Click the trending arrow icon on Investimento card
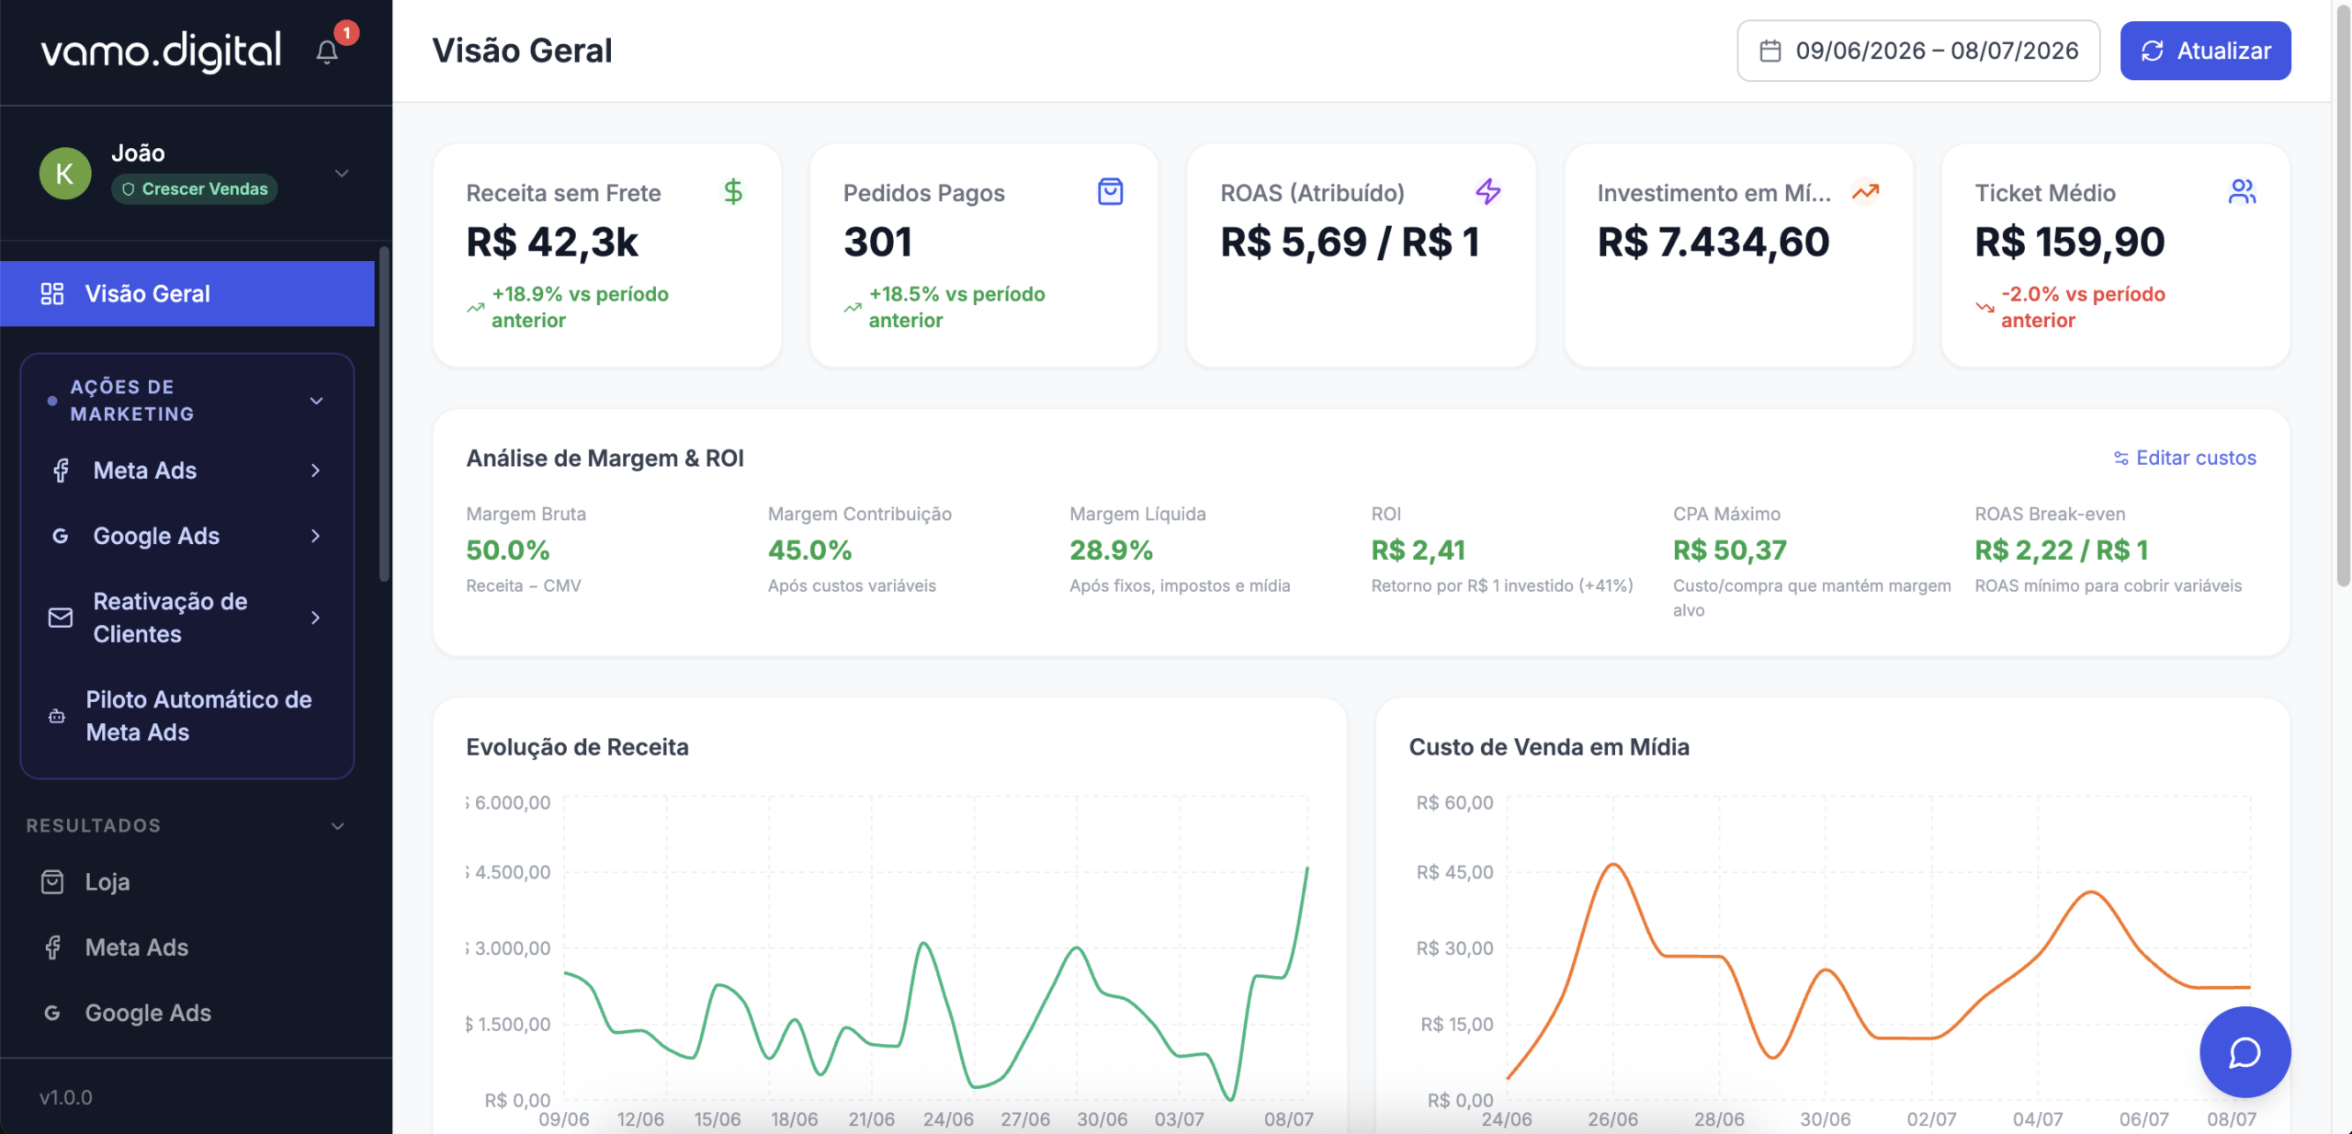 click(1865, 192)
